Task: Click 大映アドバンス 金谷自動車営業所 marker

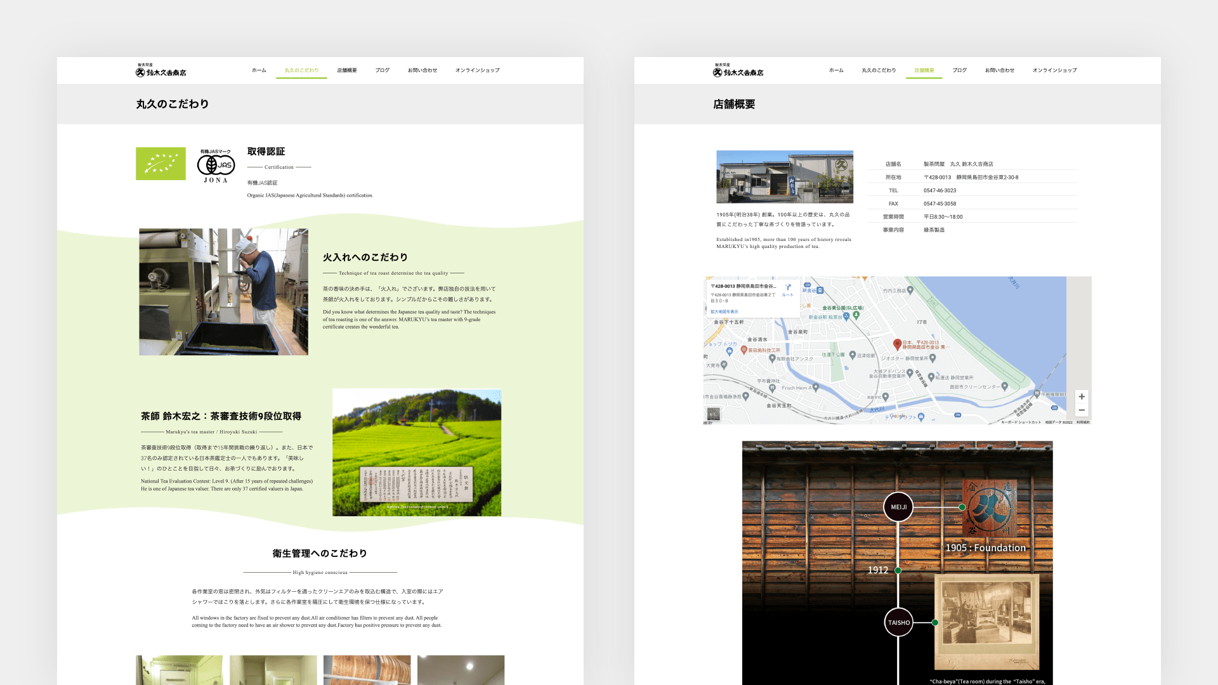Action: tap(911, 372)
